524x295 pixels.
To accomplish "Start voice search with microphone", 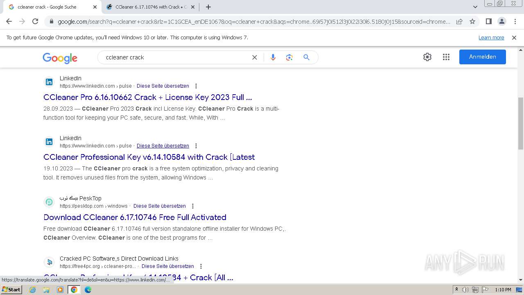I will point(273,57).
